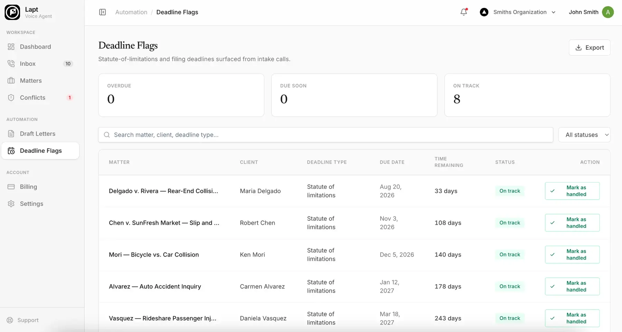Collapse the sidebar panel icon
The width and height of the screenshot is (622, 332).
102,12
